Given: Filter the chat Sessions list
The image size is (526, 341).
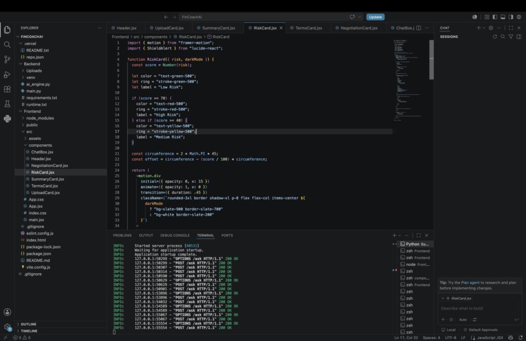Looking at the screenshot, I should [x=510, y=37].
